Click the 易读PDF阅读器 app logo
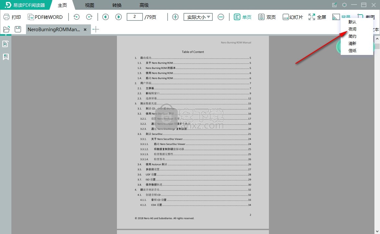This screenshot has width=380, height=234. pos(25,5)
